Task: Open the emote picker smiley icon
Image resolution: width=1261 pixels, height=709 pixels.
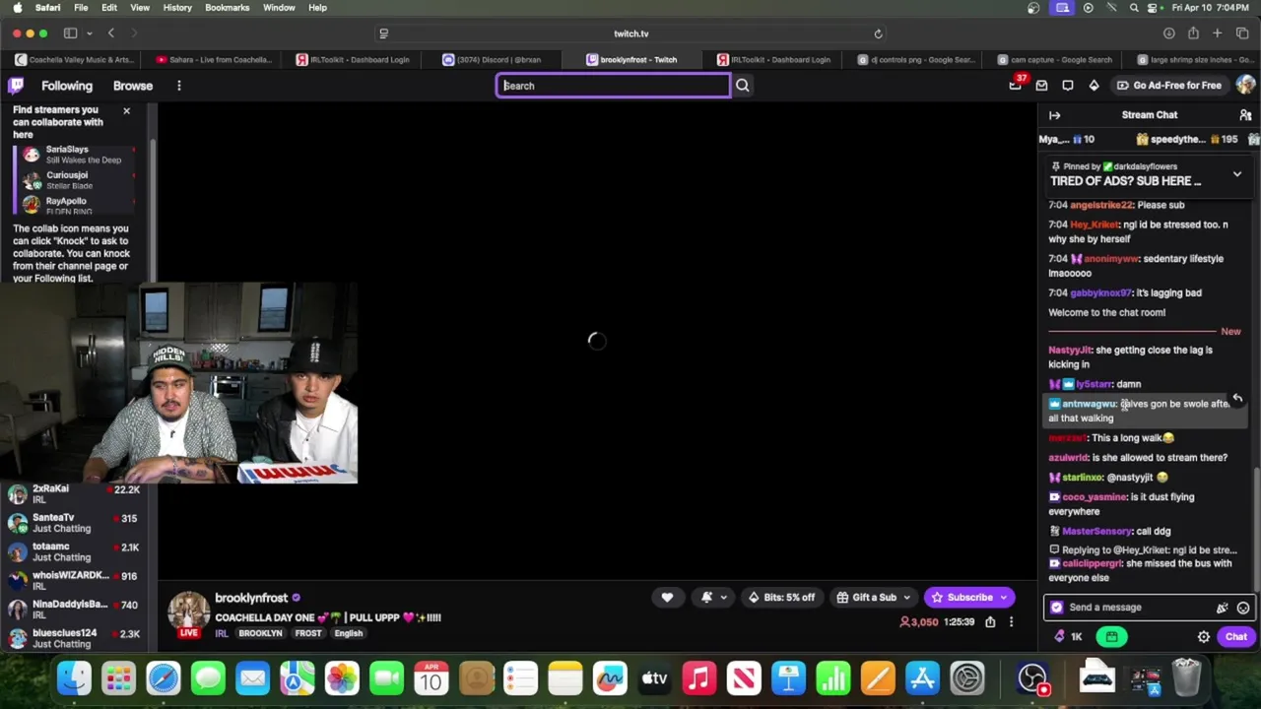Action: click(1243, 608)
